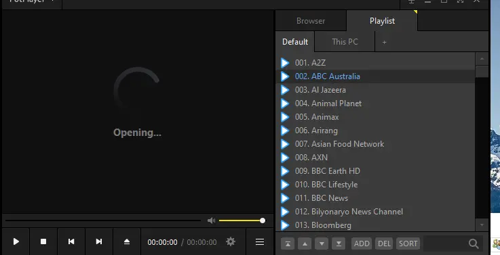Select channel 002. ABC Australia
Viewport: 500px width, 255px height.
click(375, 76)
